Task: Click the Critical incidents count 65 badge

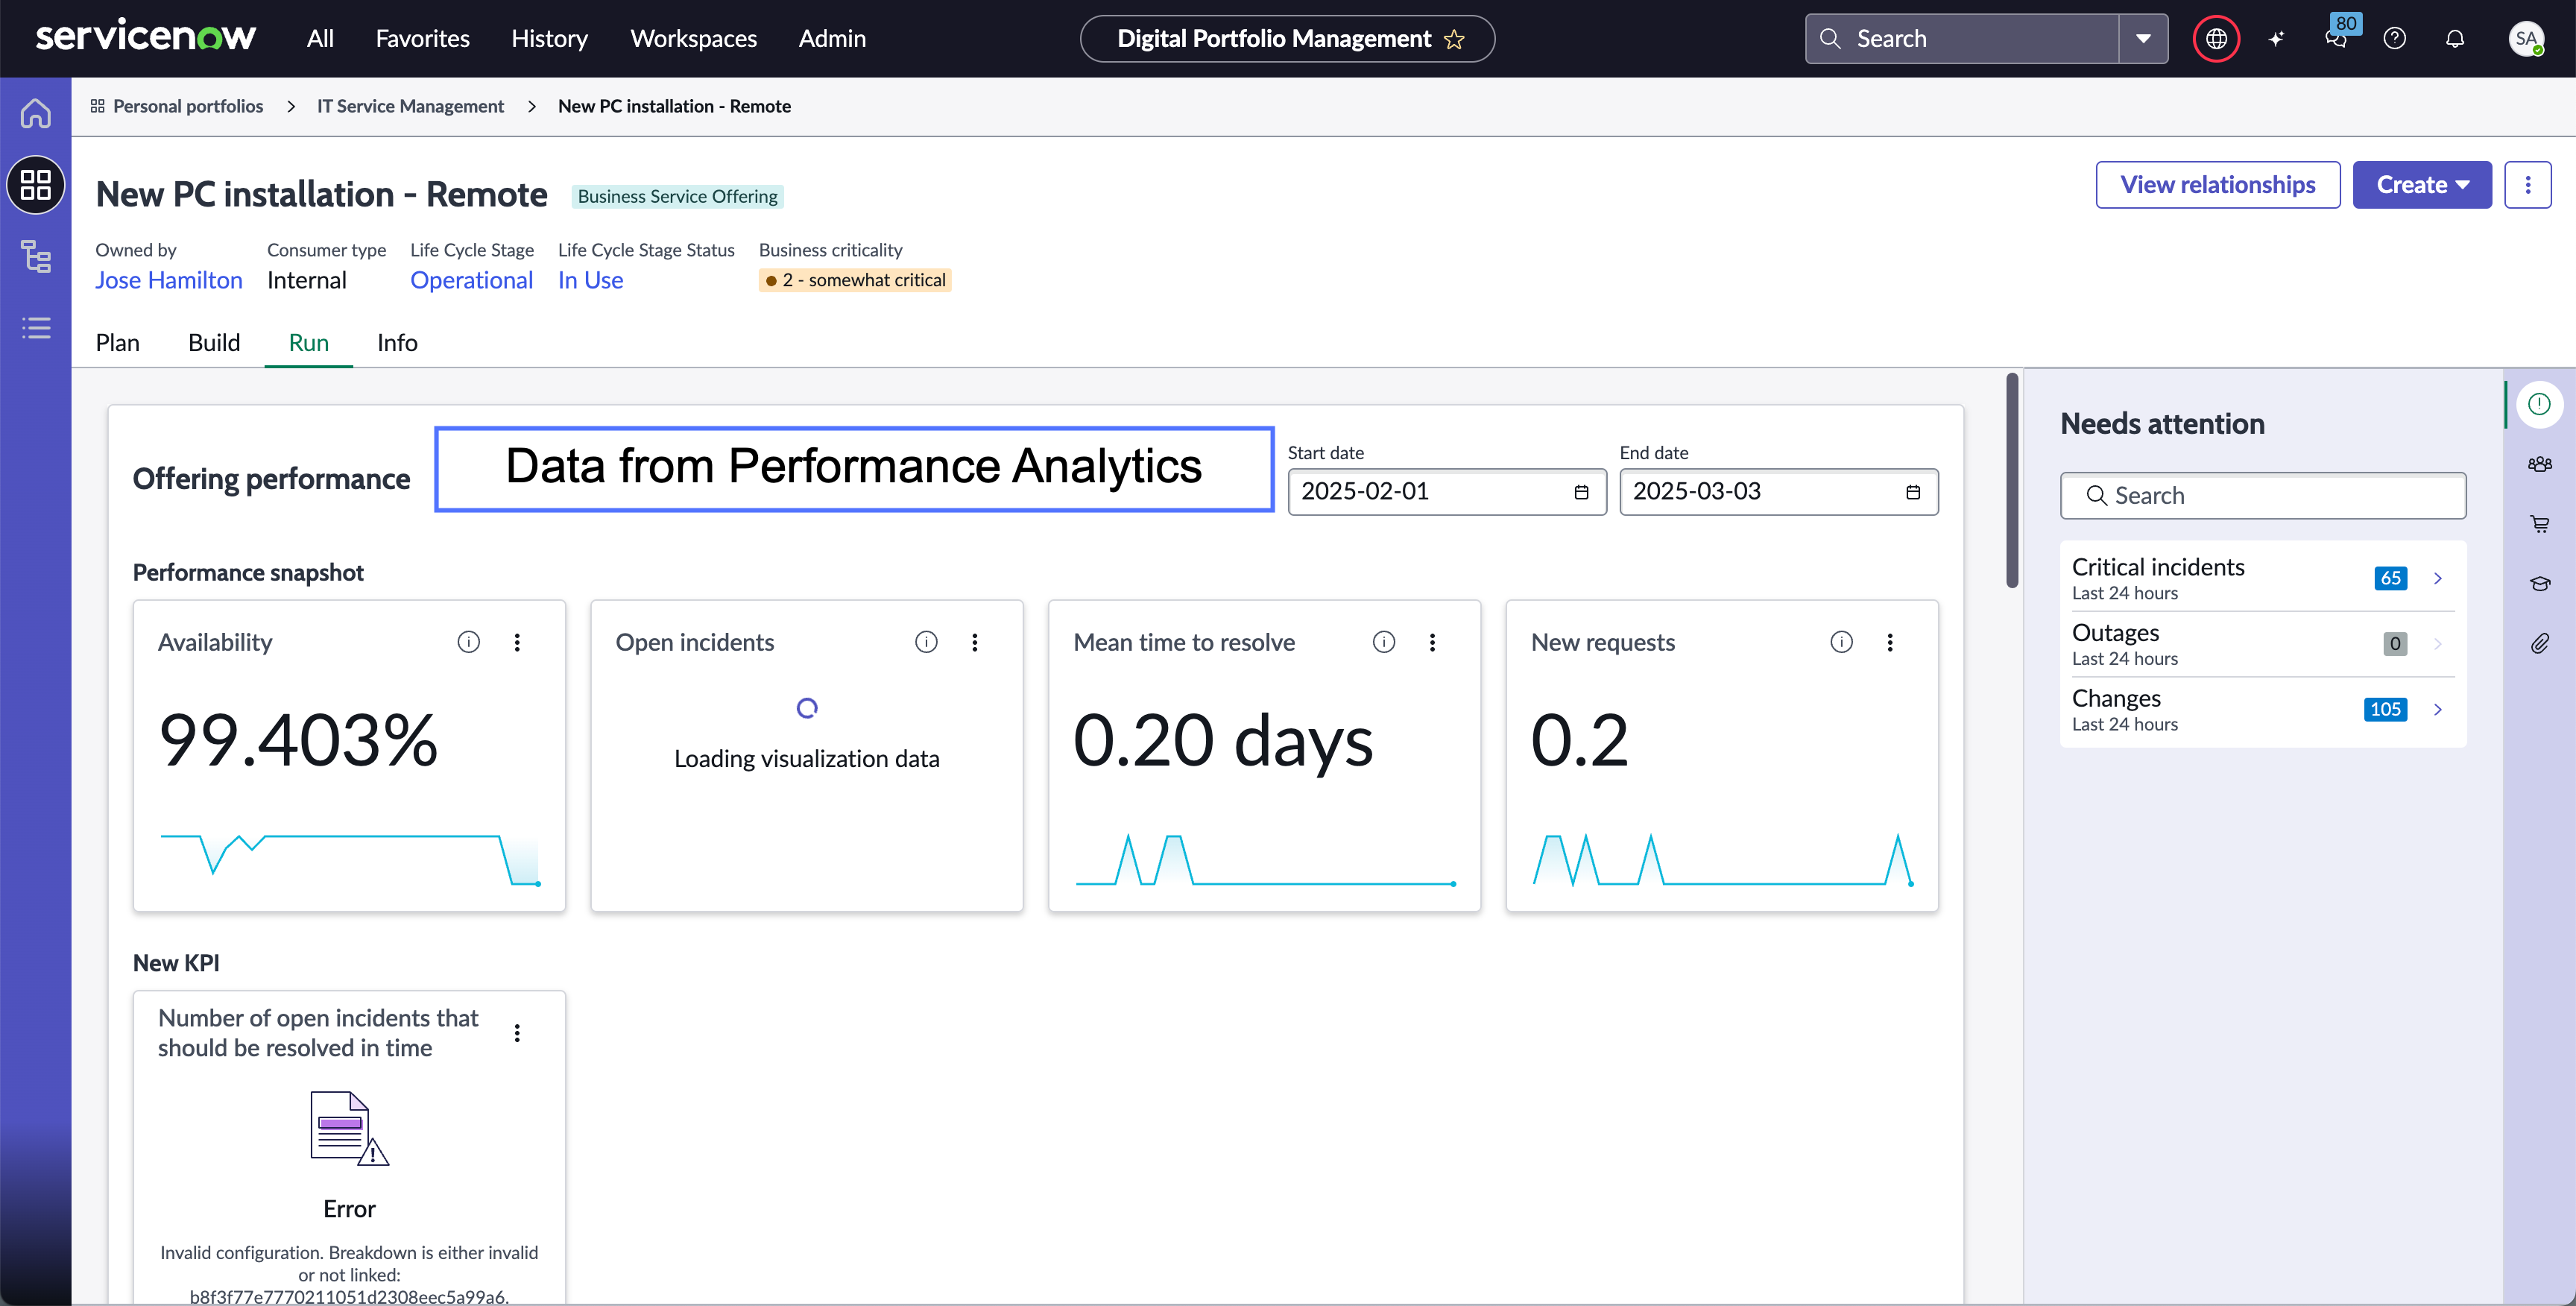Action: click(2390, 578)
